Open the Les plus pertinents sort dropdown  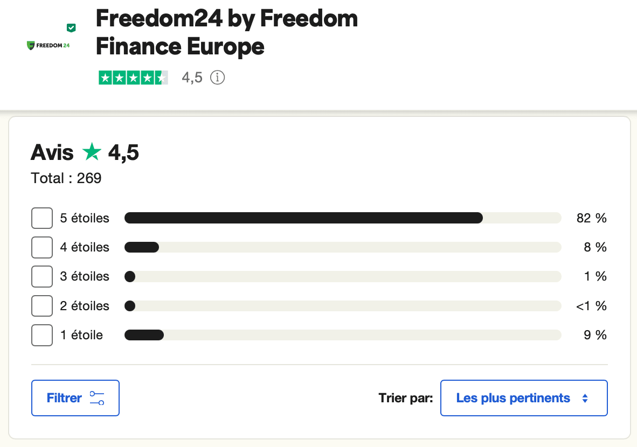(x=523, y=398)
